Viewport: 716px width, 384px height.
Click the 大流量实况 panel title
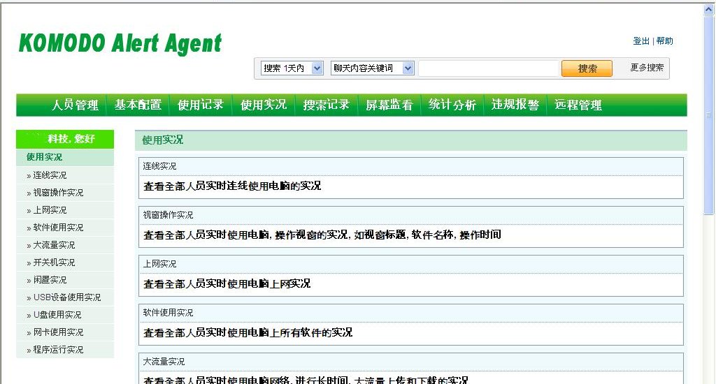tap(164, 361)
